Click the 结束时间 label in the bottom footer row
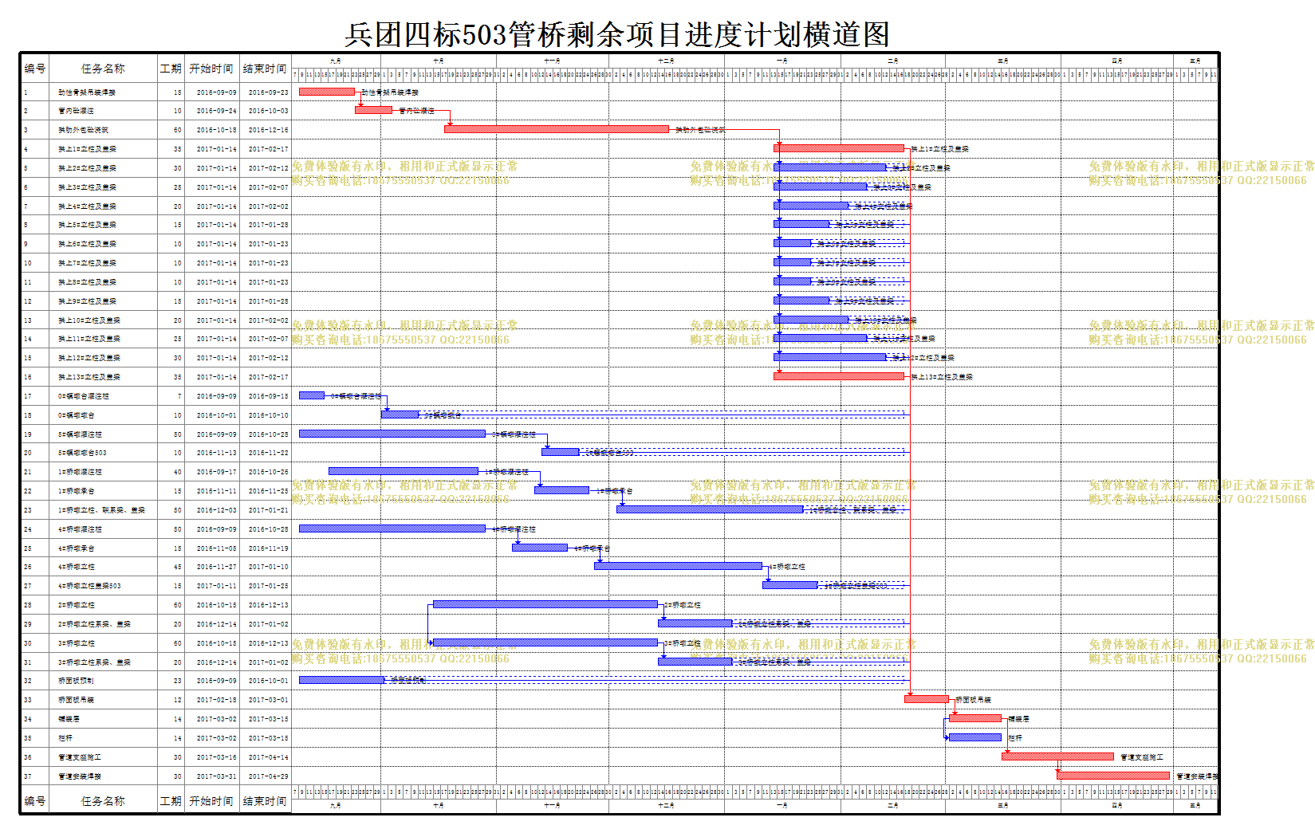The image size is (1315, 833). coord(265,801)
